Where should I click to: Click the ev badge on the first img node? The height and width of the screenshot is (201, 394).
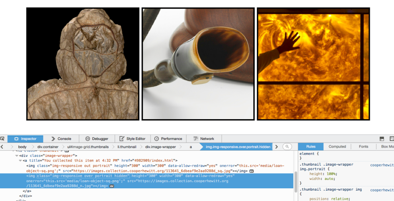252,171
